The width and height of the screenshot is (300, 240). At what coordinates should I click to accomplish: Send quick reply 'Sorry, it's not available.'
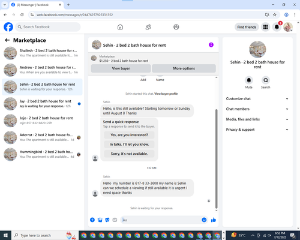129,154
